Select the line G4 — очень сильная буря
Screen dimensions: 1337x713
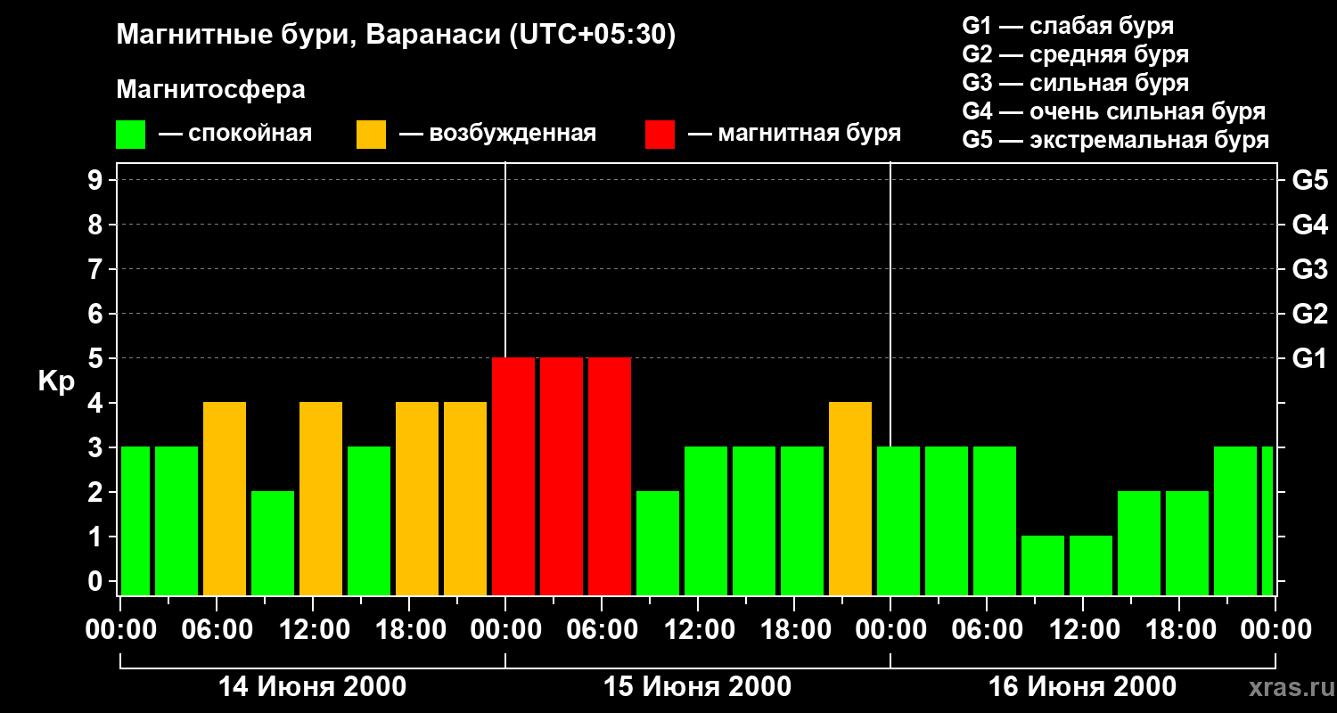click(1114, 111)
